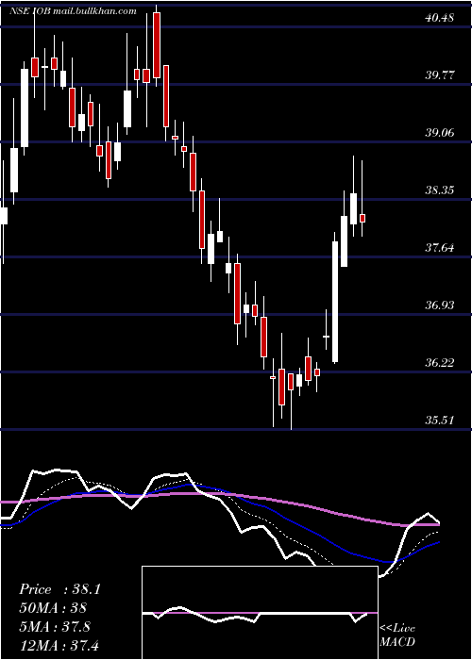Click the 38.35 price axis label

(439, 190)
